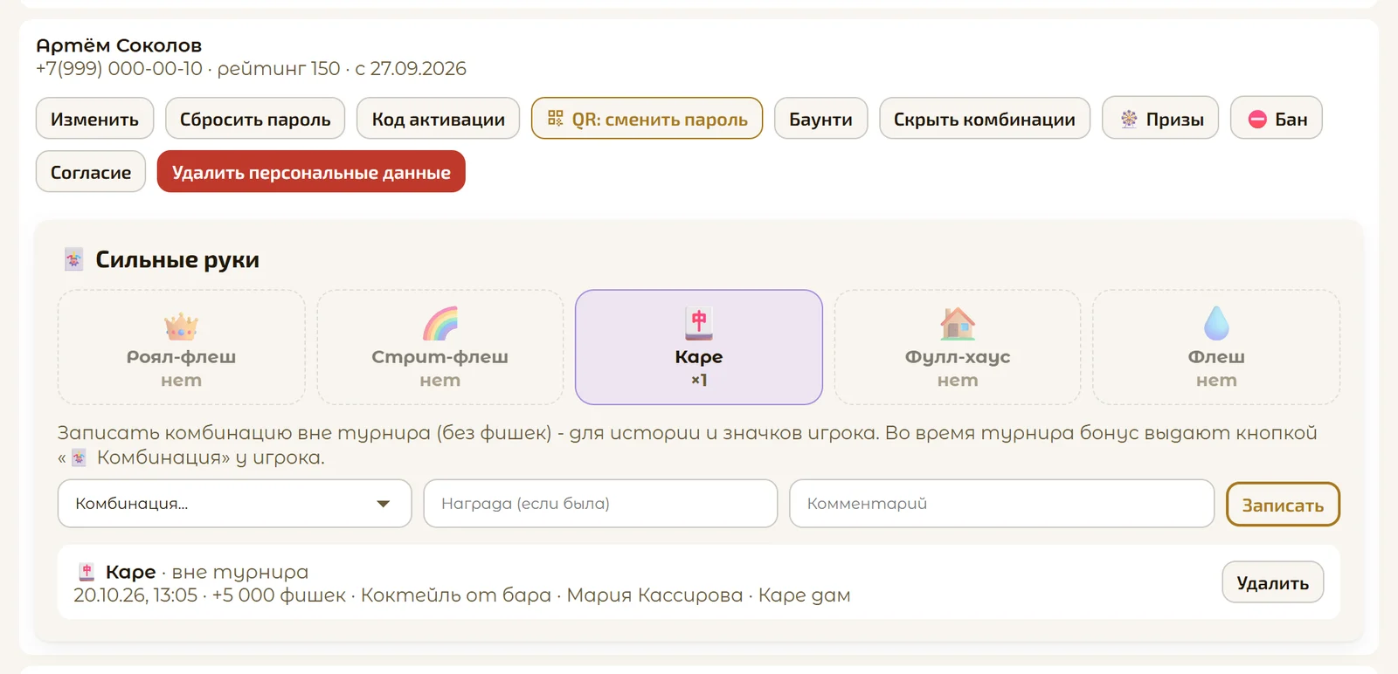This screenshot has width=1398, height=674.
Task: Click the house icon for Фулл-хаус
Action: pyautogui.click(x=958, y=324)
